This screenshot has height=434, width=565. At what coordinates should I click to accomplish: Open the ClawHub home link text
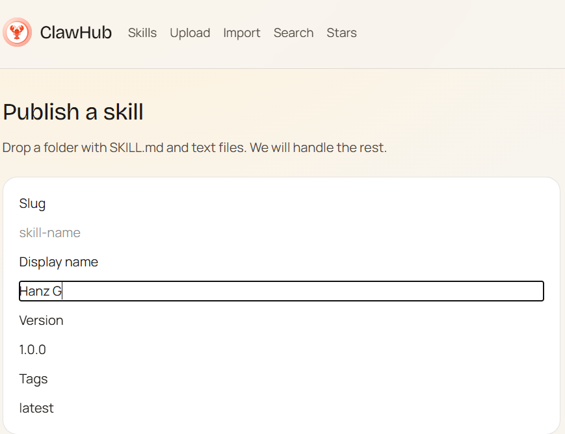(x=75, y=32)
